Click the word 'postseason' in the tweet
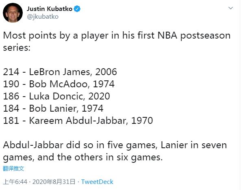 click(206, 36)
